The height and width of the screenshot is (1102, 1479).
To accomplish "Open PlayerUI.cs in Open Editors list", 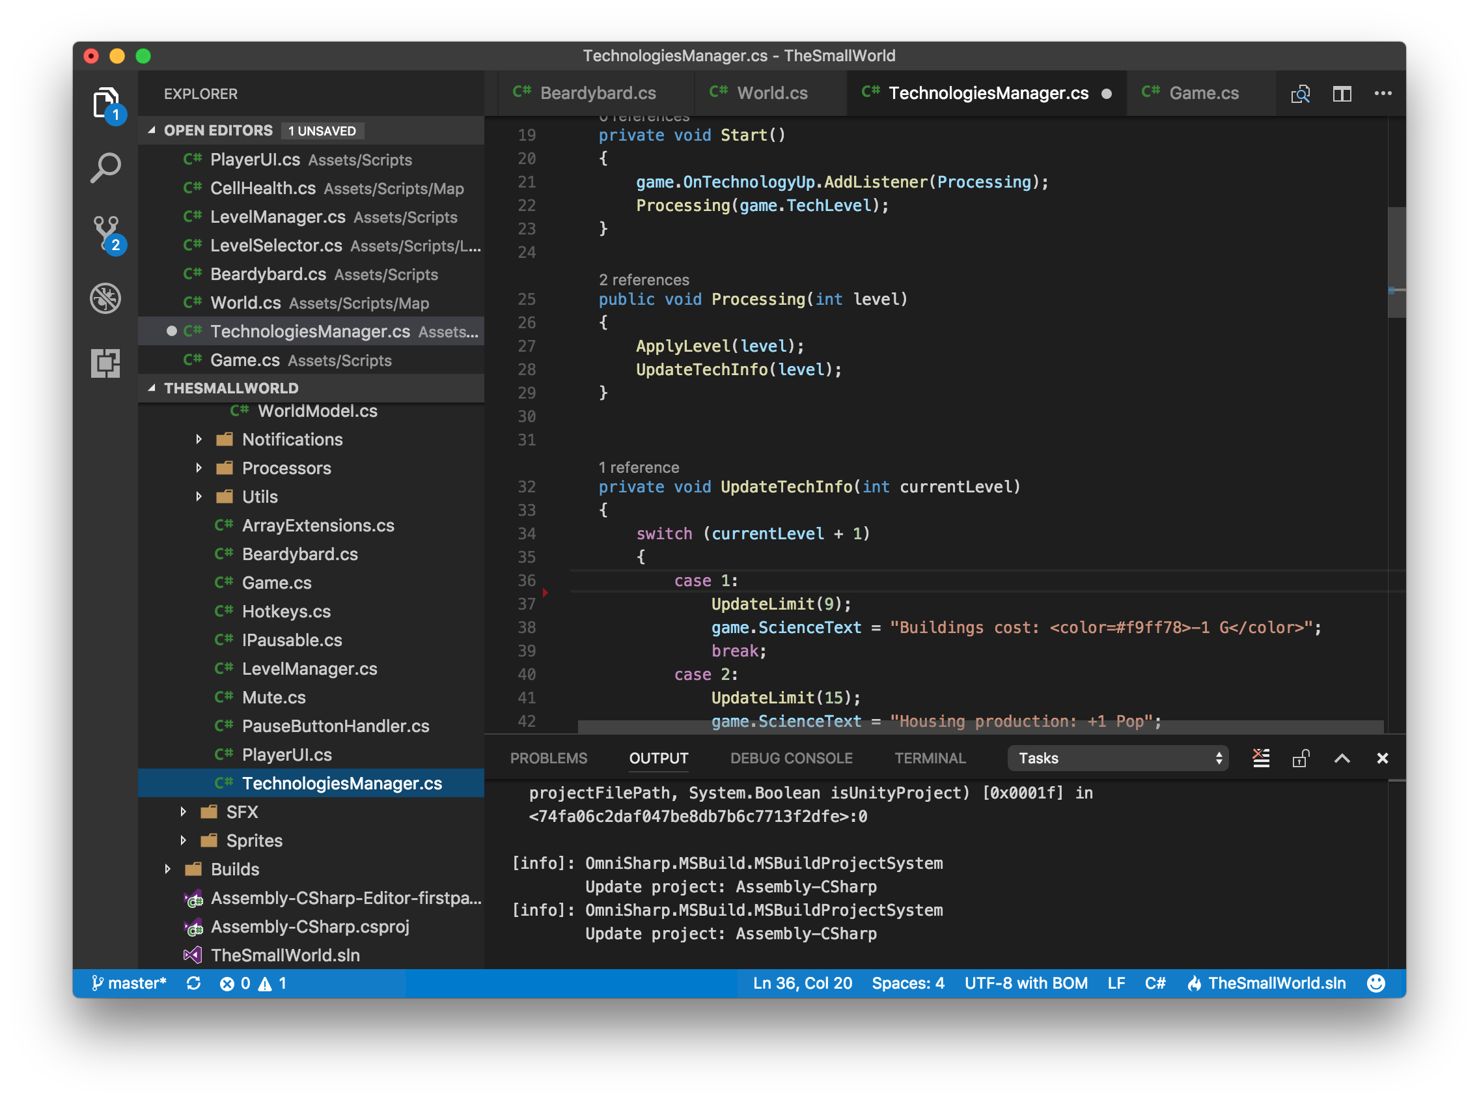I will [x=311, y=160].
